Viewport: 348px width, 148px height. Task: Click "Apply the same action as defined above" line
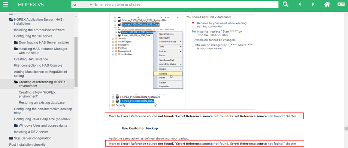[149, 139]
